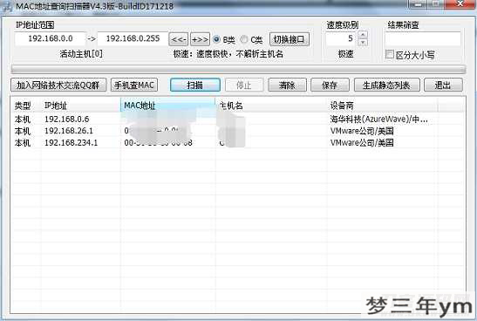The image size is (477, 321).
Task: Sort by the IP地址 column header
Action: tap(80, 106)
